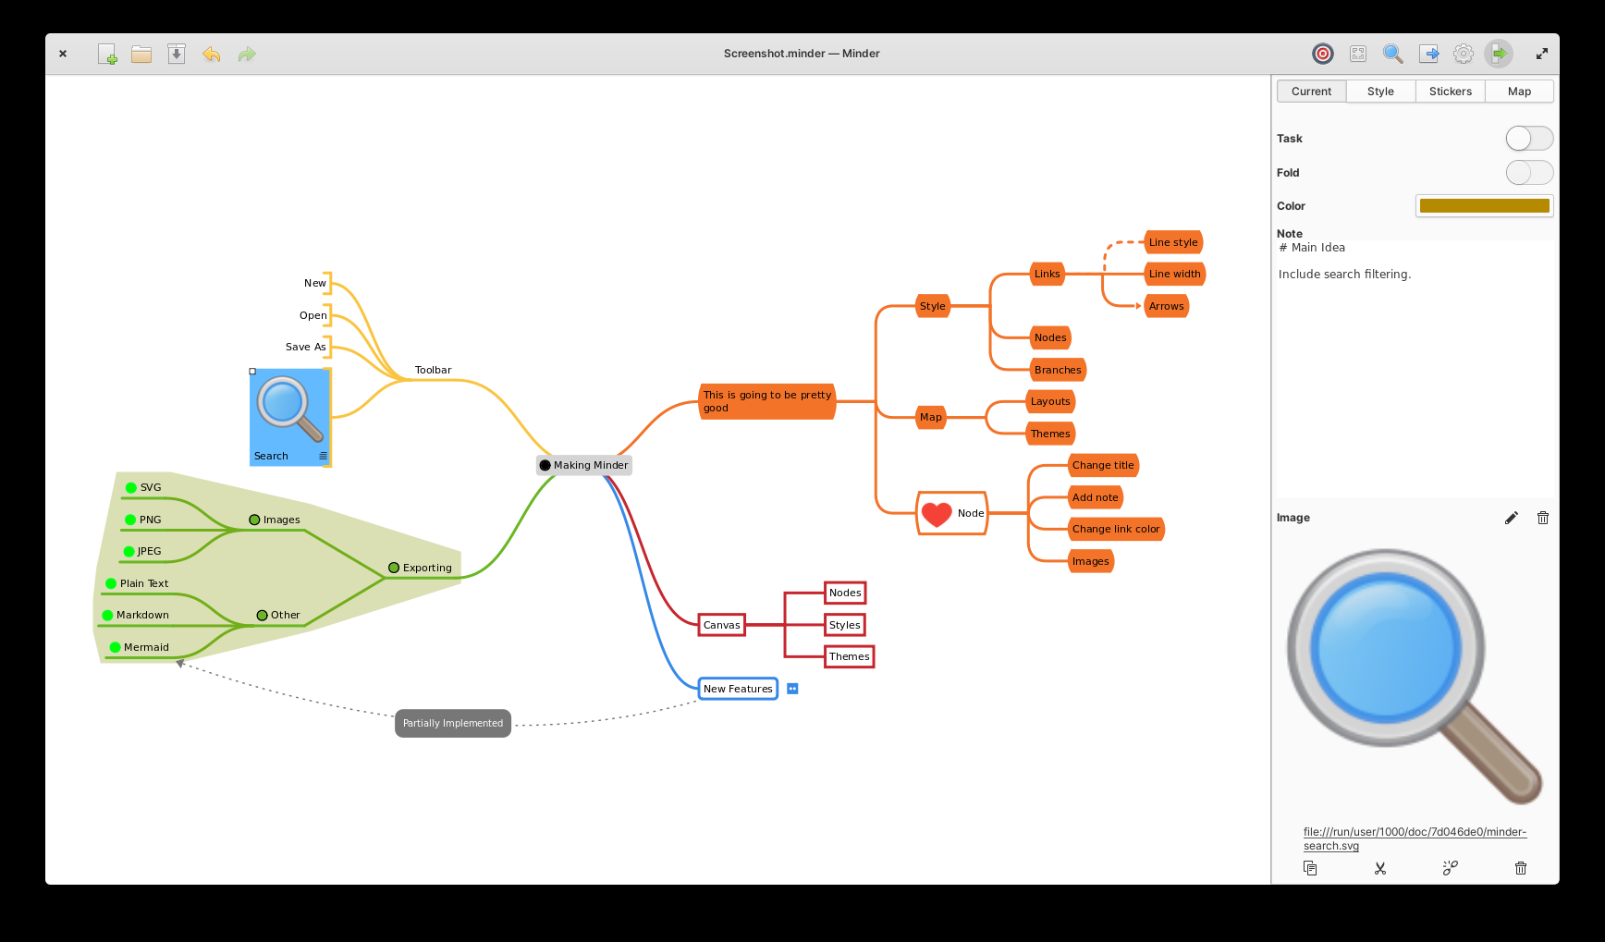Select the search icon in the header bar
The width and height of the screenshot is (1605, 942).
pos(1393,54)
